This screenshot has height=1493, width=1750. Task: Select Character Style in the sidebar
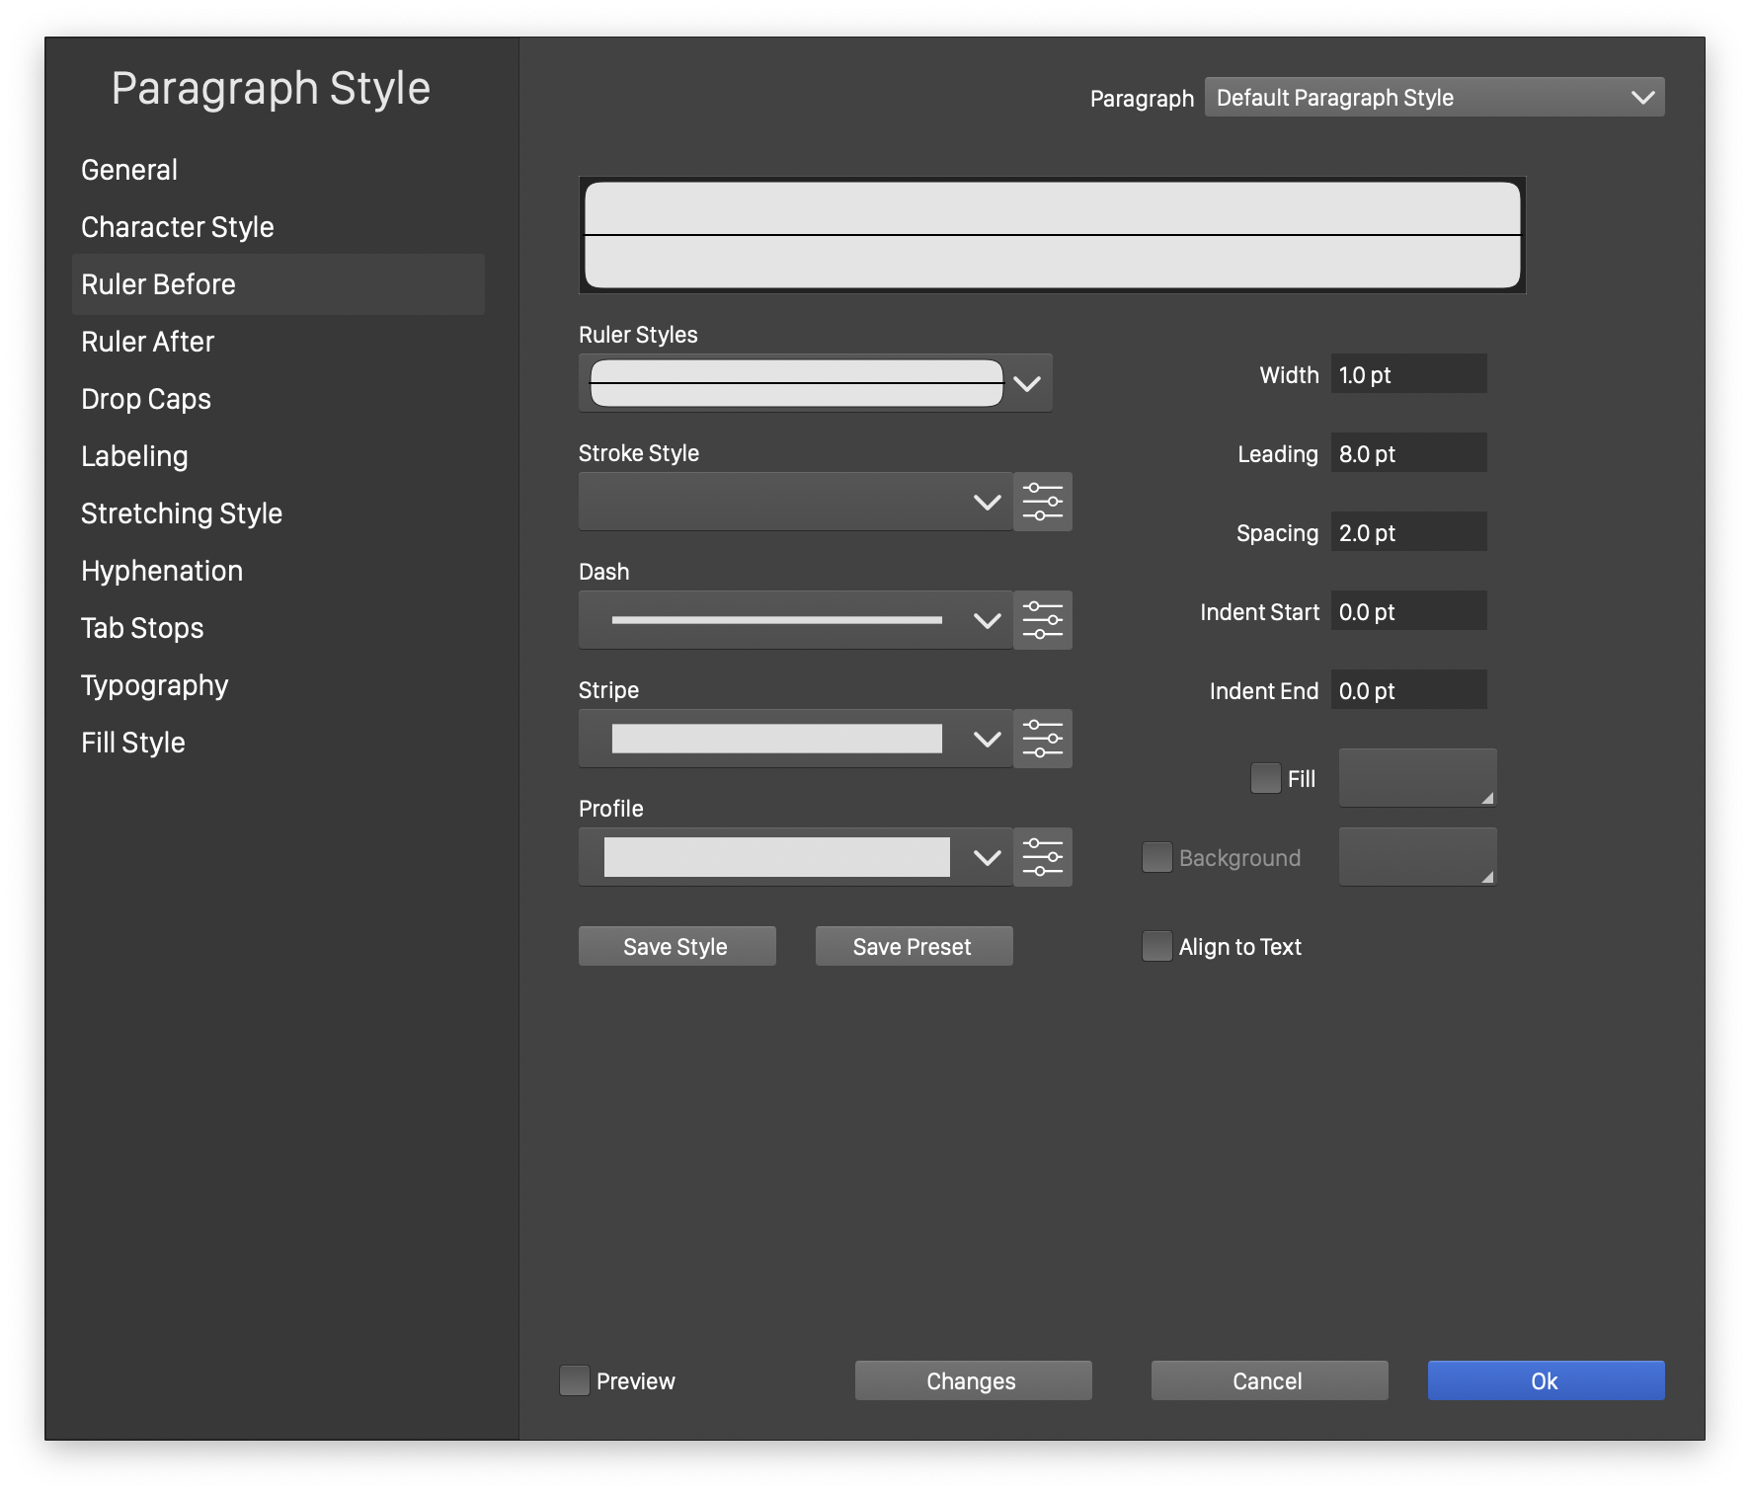click(x=178, y=227)
